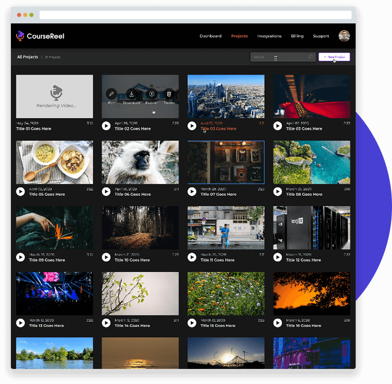Open the Rendering Video placeholder thumbnail

[55, 96]
